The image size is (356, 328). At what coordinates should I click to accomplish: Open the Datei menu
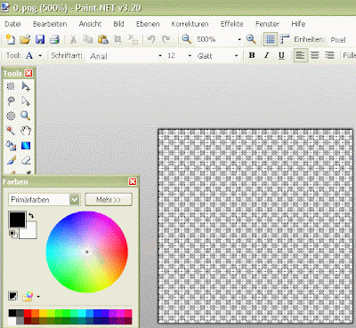(12, 24)
